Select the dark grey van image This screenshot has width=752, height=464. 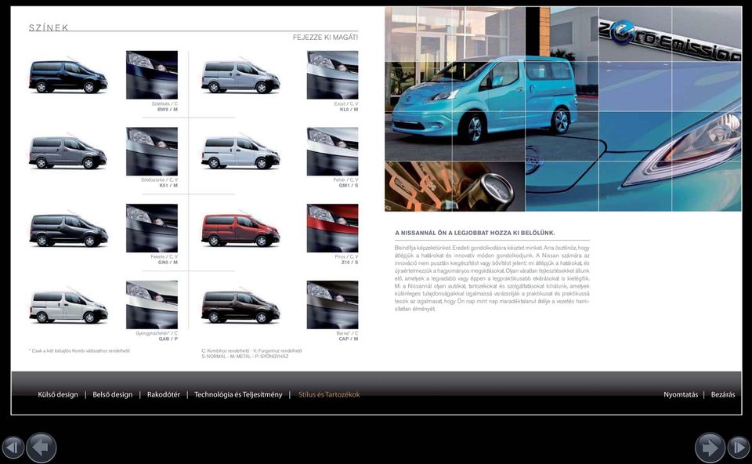pyautogui.click(x=68, y=152)
